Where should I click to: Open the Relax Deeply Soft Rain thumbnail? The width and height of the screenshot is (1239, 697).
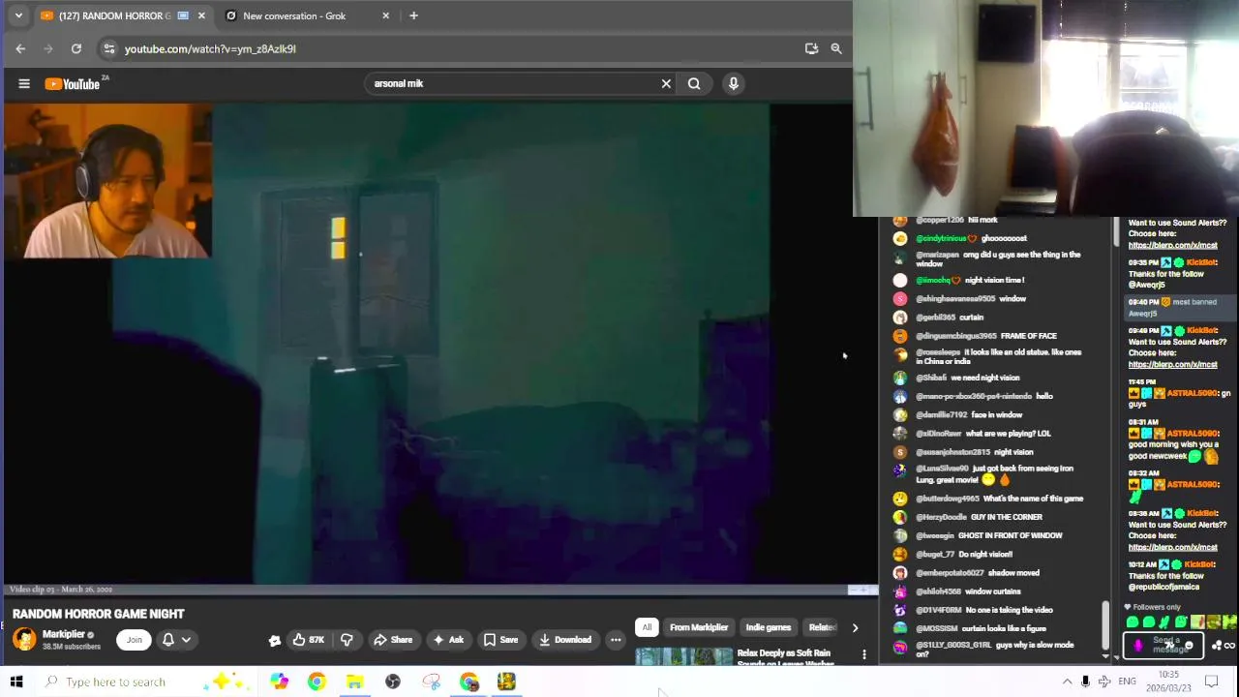(684, 657)
